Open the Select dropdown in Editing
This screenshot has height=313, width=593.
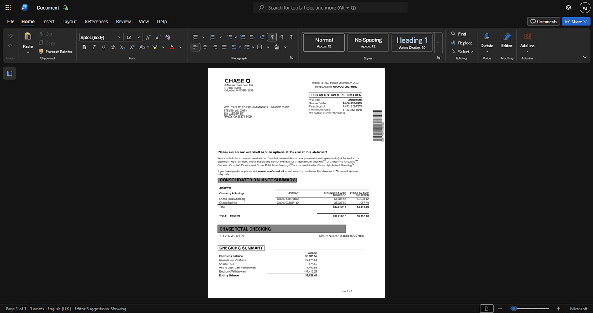(462, 52)
